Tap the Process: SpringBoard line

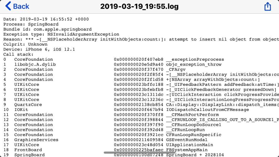[x=31, y=24]
